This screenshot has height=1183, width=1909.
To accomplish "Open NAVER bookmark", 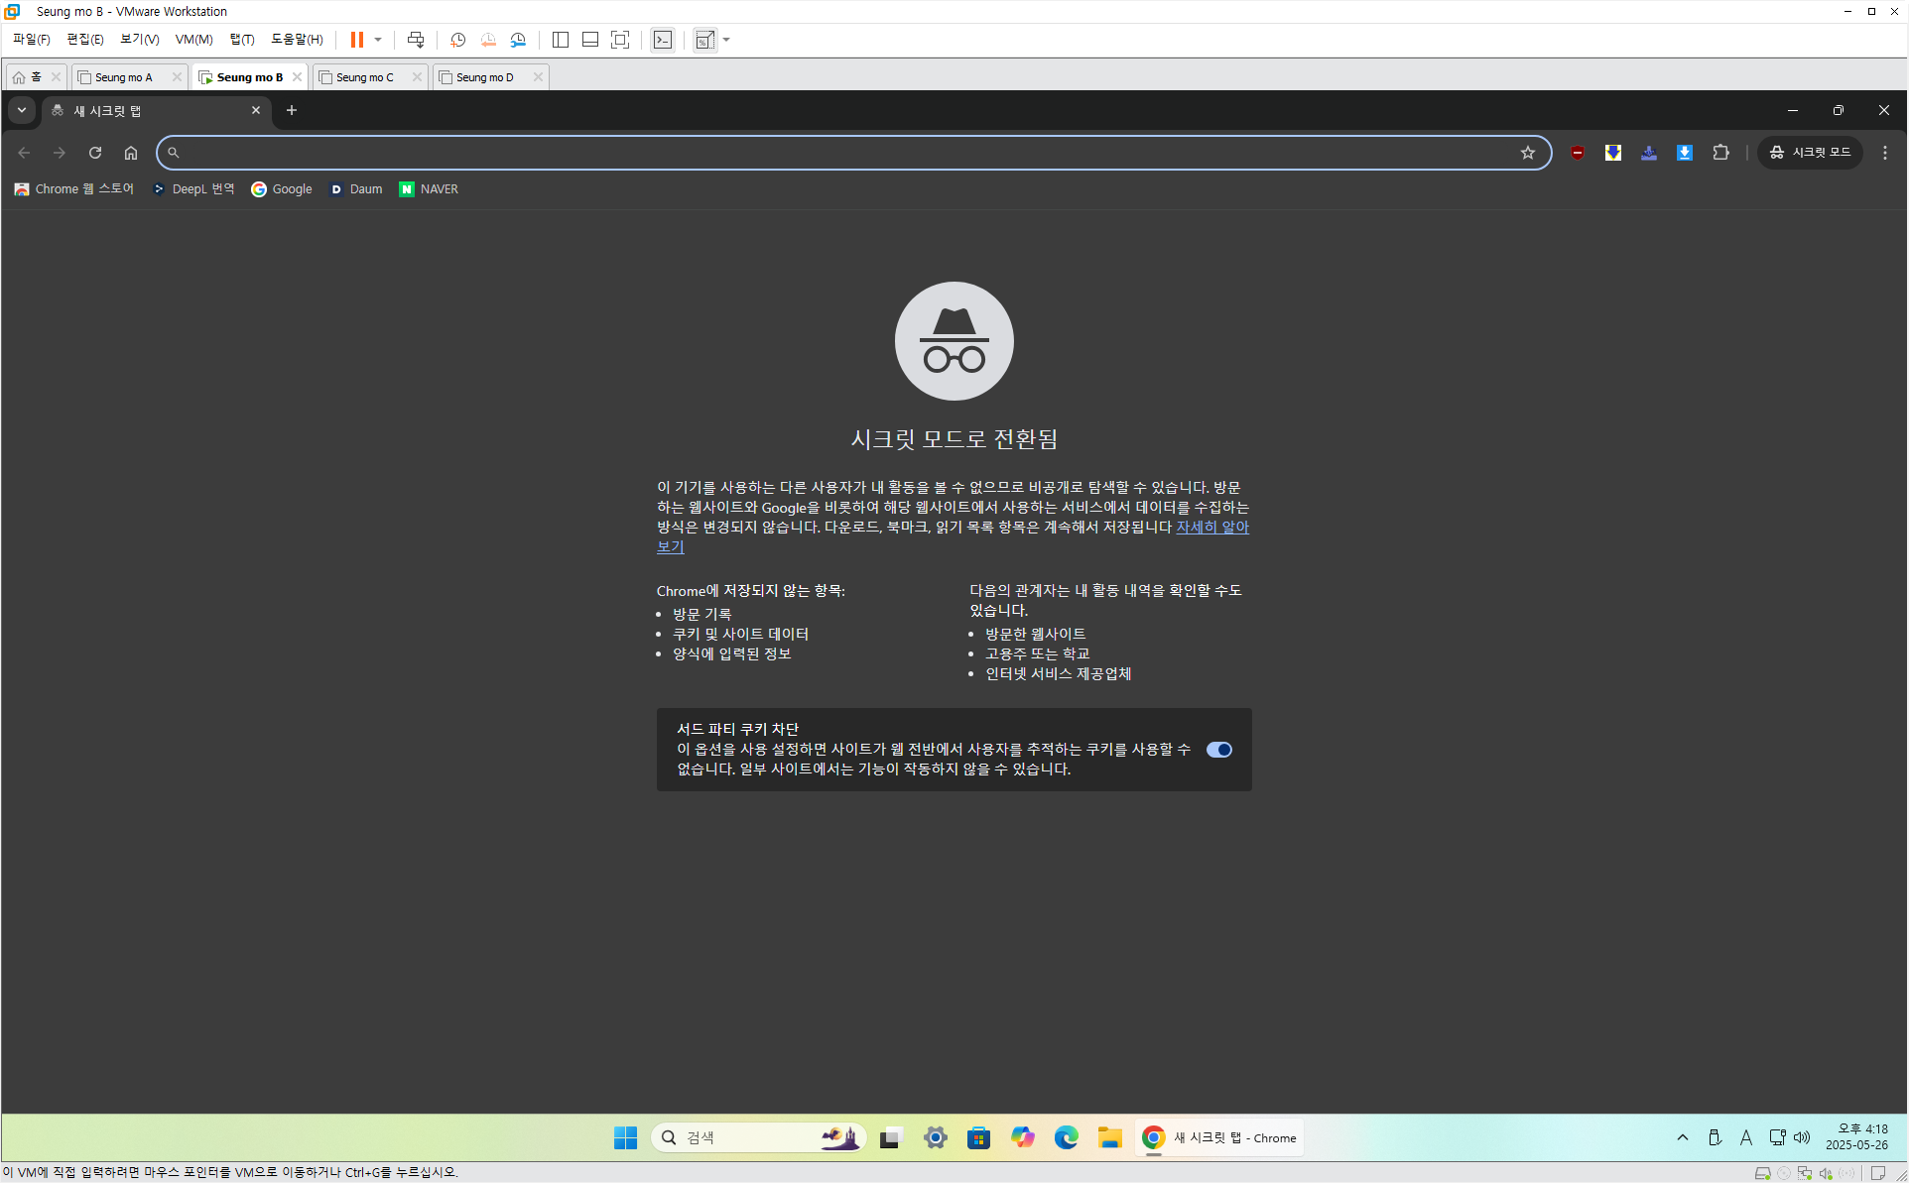I will point(429,189).
